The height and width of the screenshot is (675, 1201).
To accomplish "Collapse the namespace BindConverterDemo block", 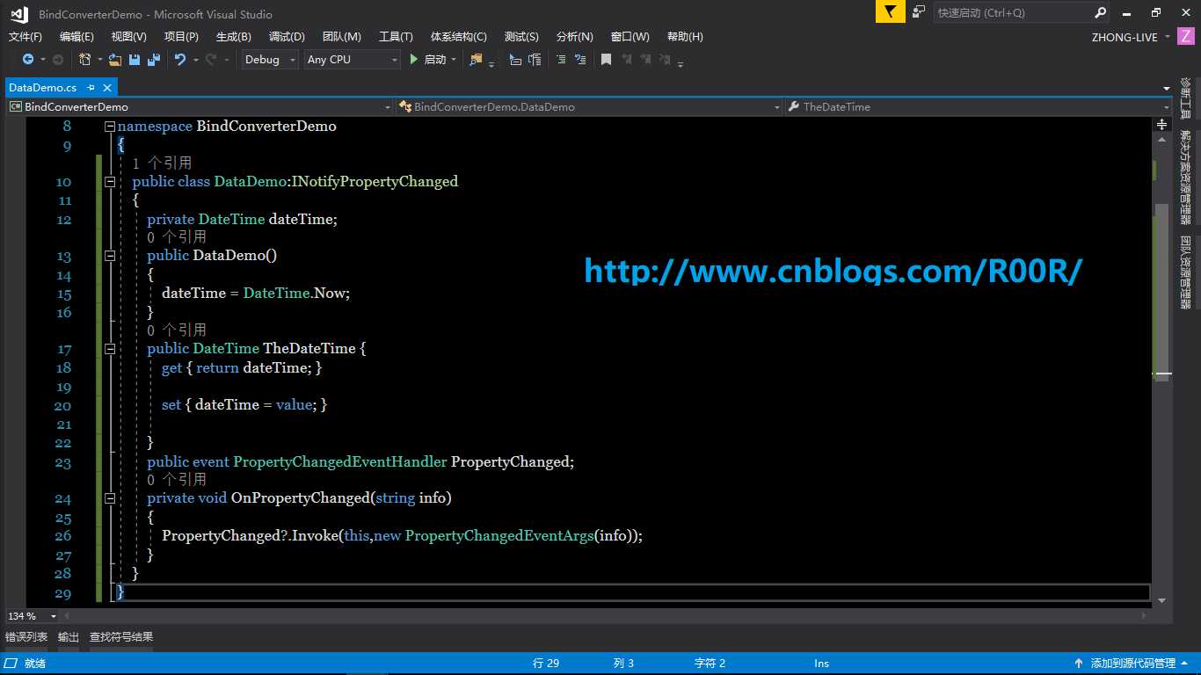I will click(110, 127).
